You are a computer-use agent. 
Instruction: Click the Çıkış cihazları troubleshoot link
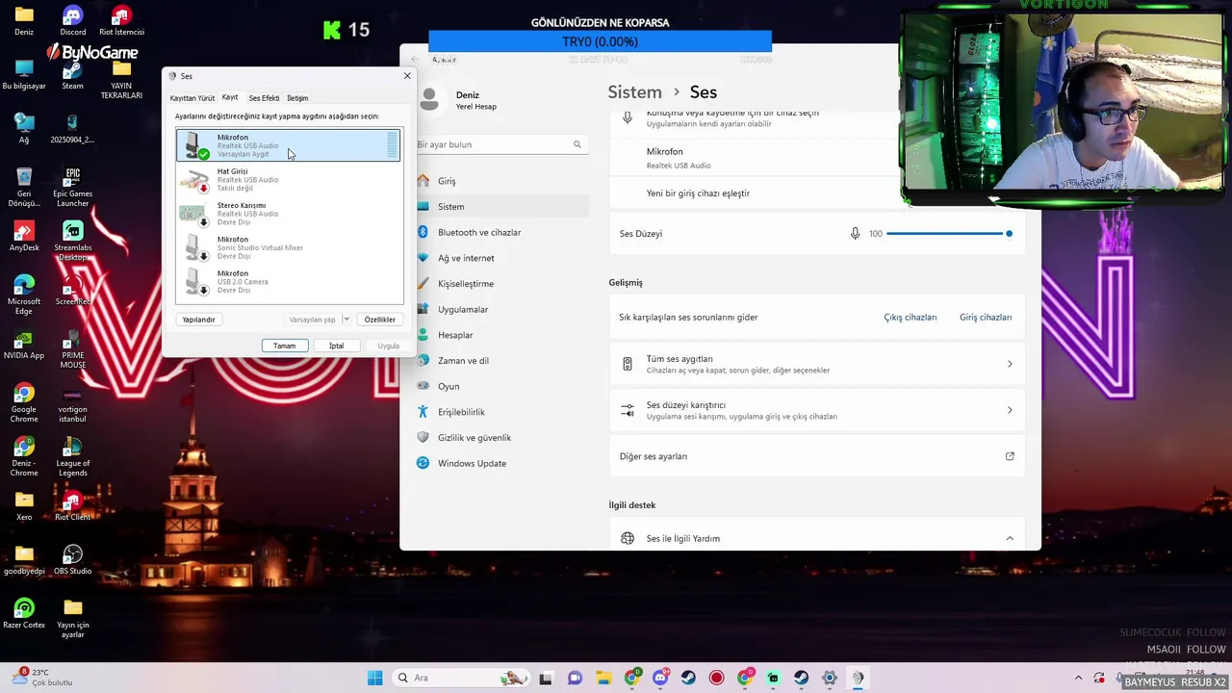click(910, 317)
